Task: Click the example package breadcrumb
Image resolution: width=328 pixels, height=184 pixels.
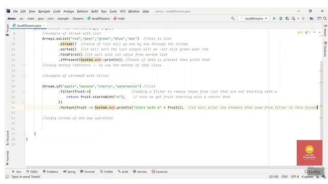Action: coord(63,18)
